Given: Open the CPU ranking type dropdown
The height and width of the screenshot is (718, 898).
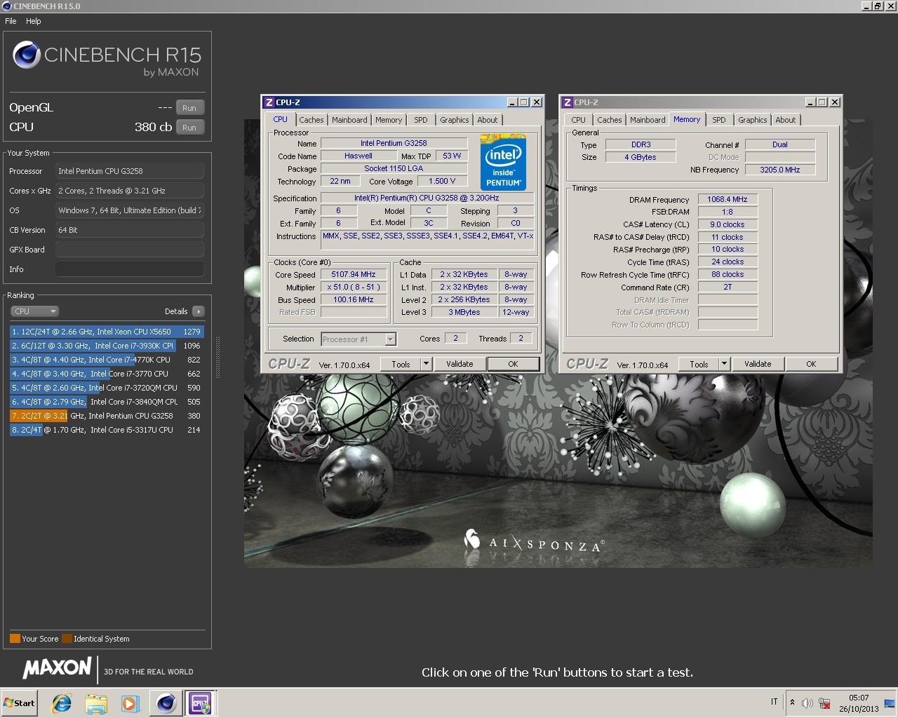Looking at the screenshot, I should [x=34, y=311].
